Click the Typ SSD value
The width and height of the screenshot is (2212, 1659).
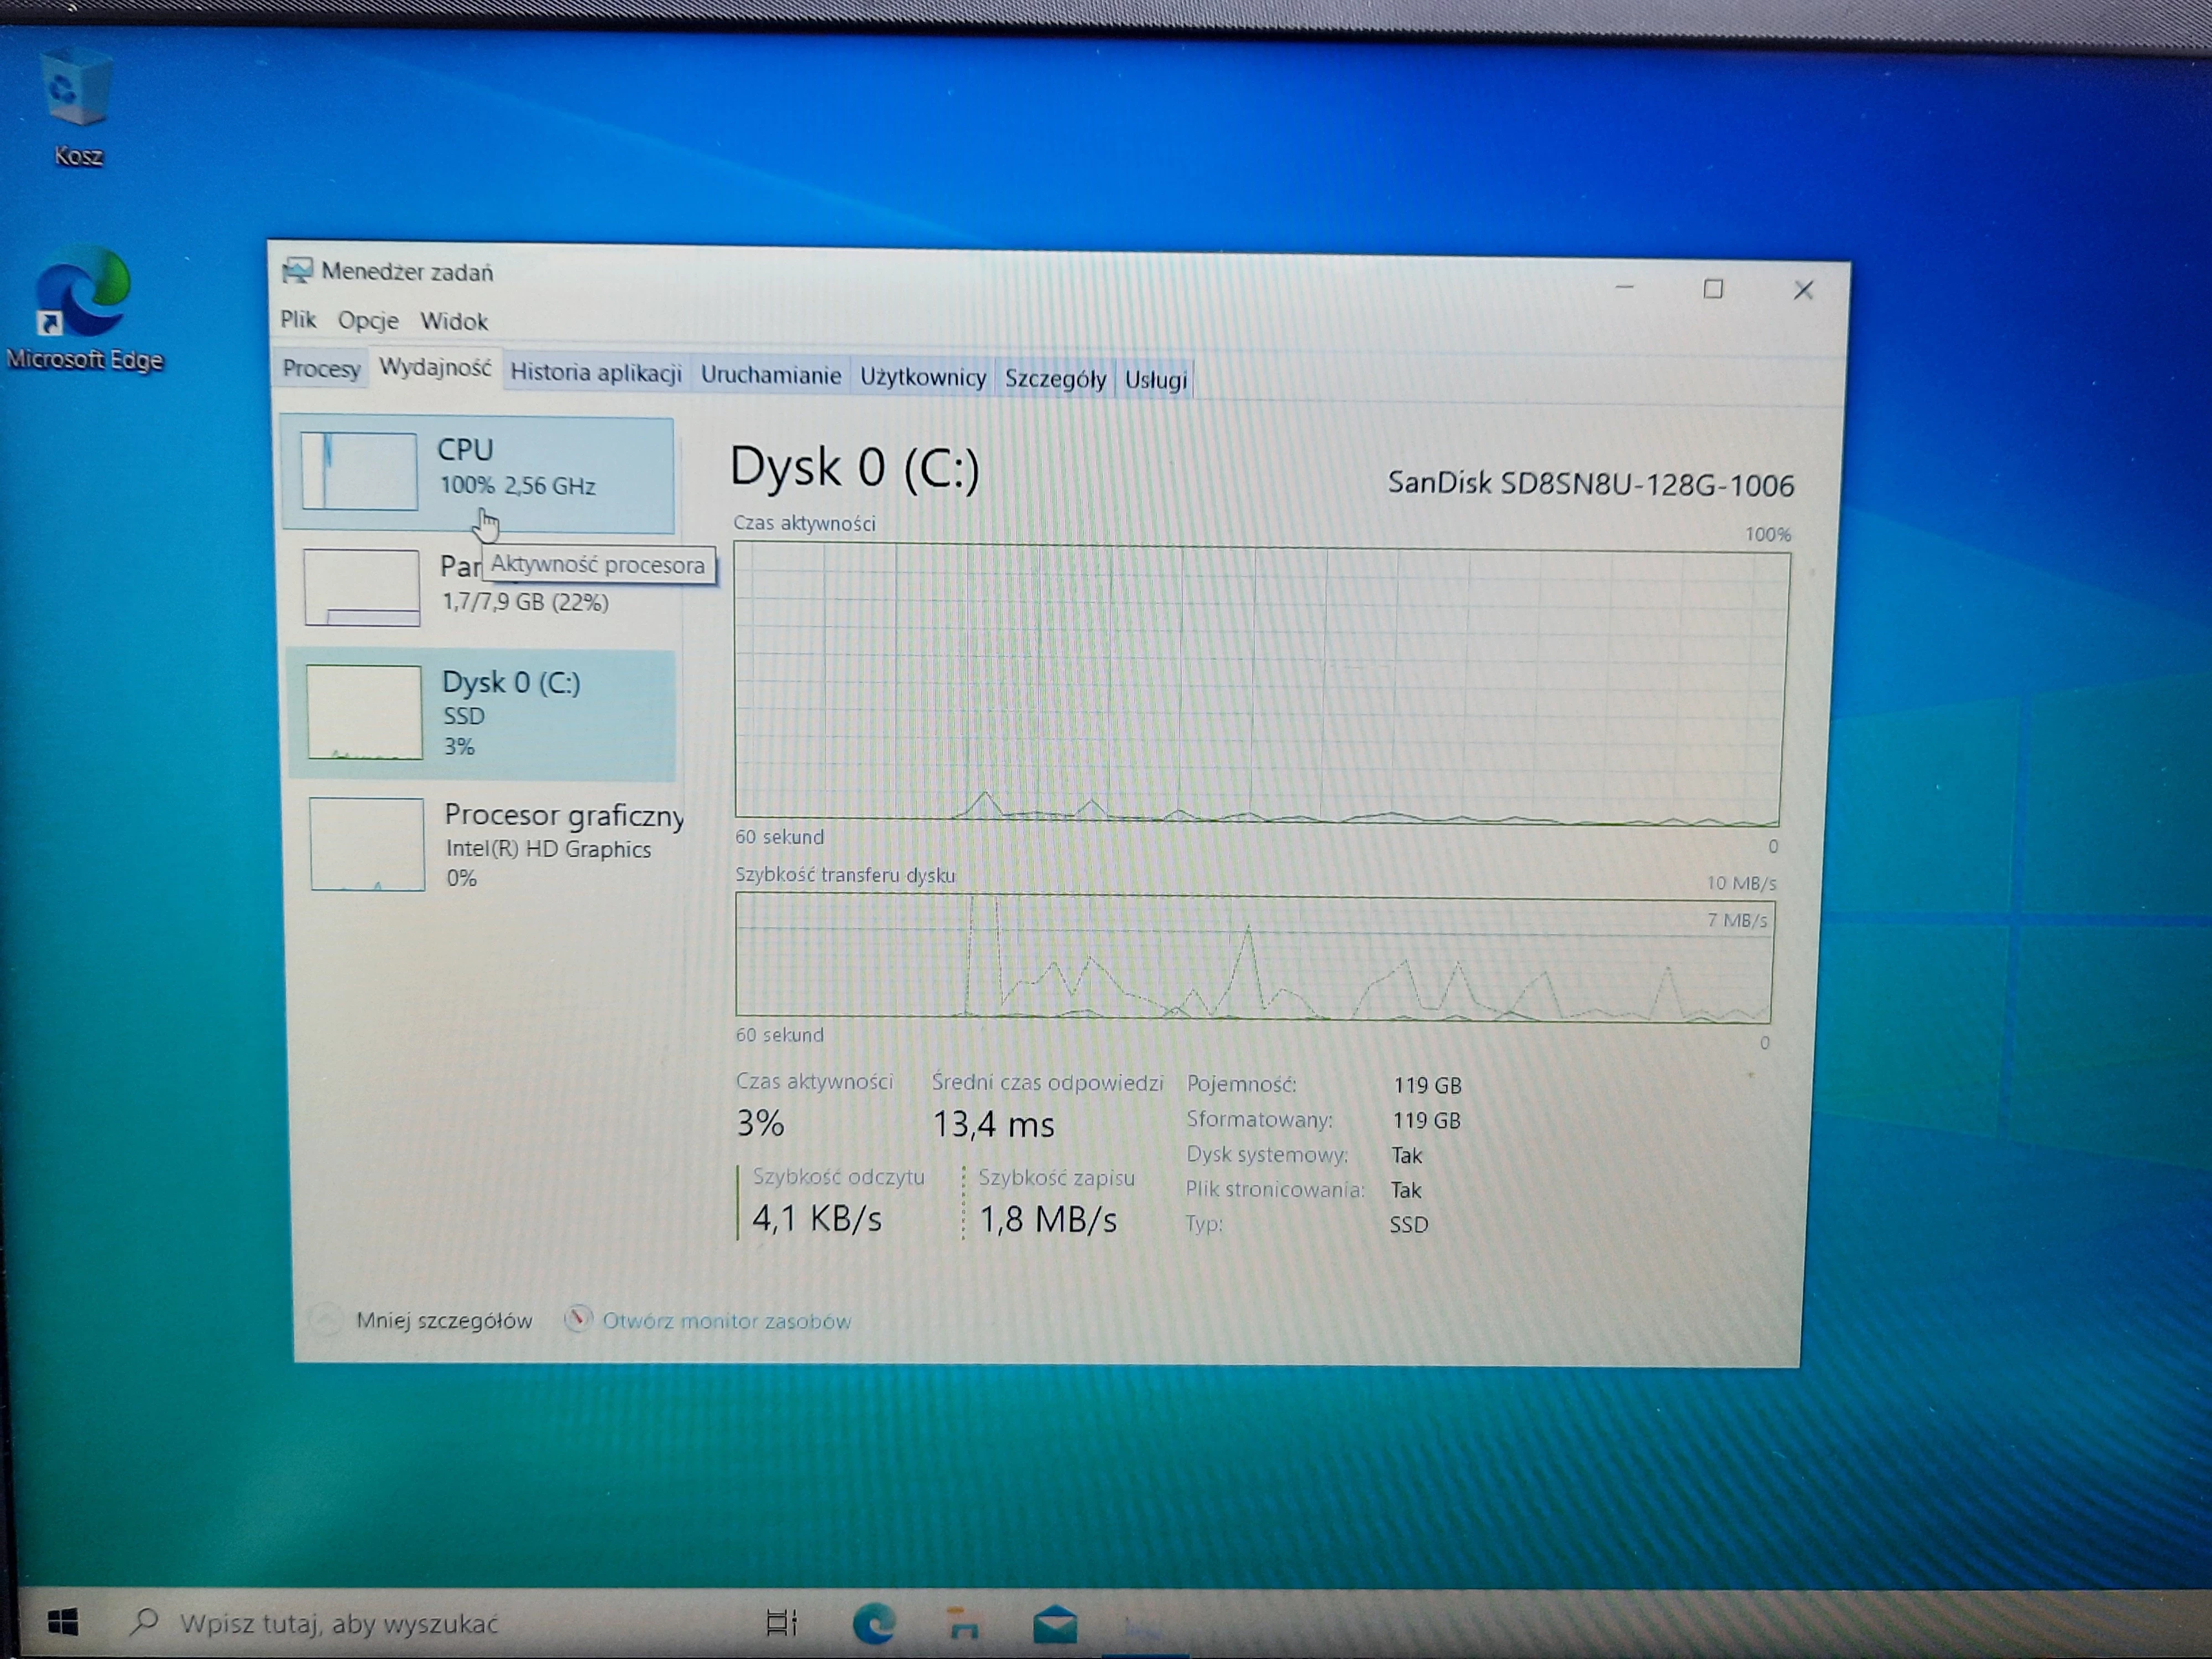(1408, 1224)
